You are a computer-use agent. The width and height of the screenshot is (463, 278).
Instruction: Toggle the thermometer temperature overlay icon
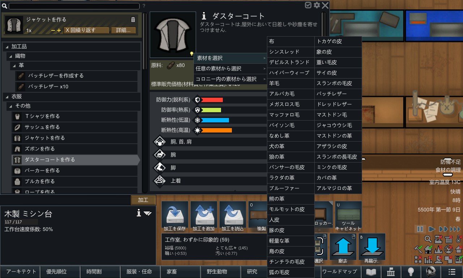coord(458,239)
